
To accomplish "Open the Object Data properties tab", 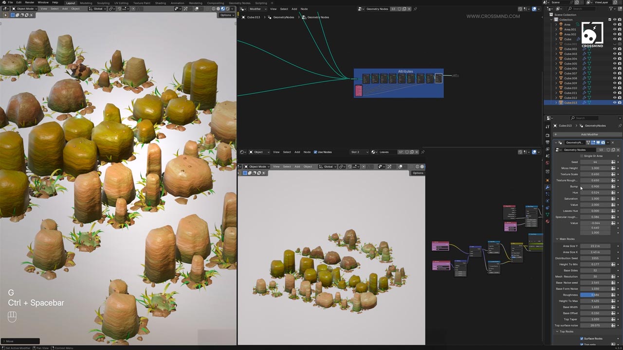I will (x=548, y=214).
